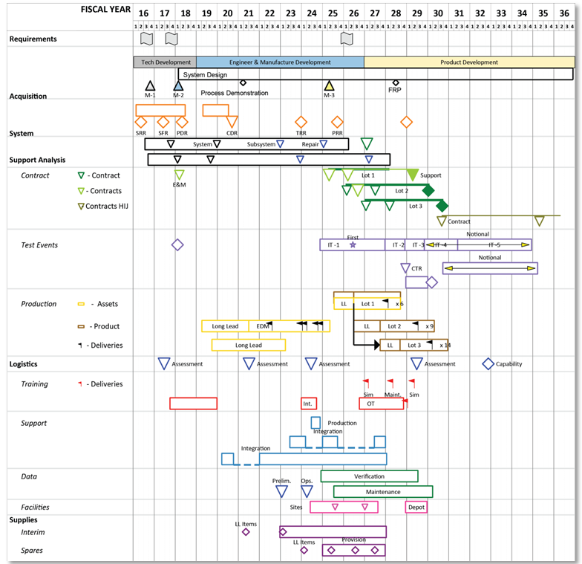582x564 pixels.
Task: Click the Production Lot 1 box
Action: 377,303
